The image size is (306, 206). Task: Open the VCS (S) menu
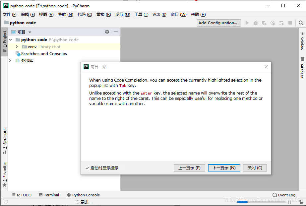[x=159, y=15]
